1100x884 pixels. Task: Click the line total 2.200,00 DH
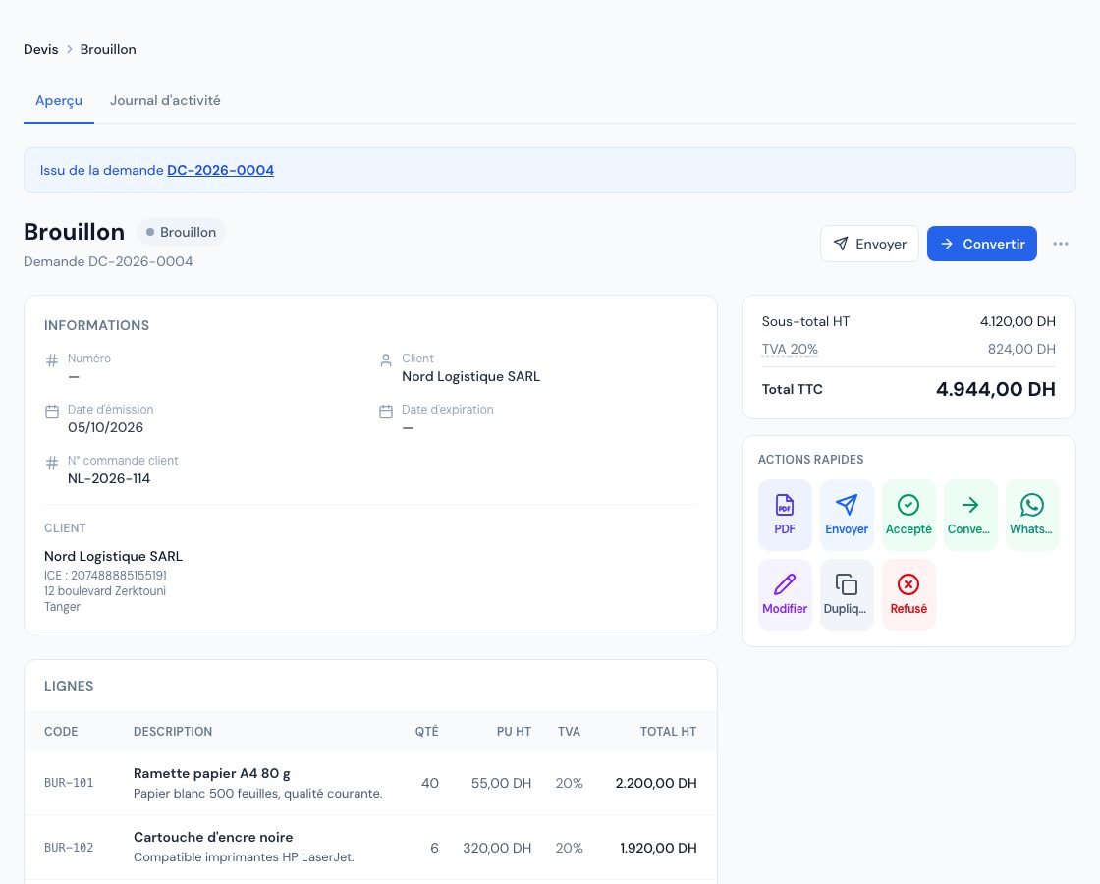pos(656,783)
